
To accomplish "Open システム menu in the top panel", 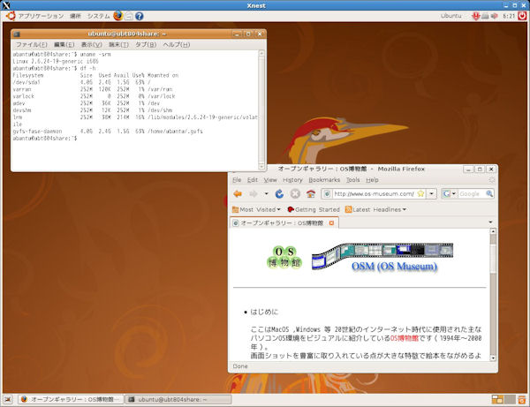I will tap(99, 16).
